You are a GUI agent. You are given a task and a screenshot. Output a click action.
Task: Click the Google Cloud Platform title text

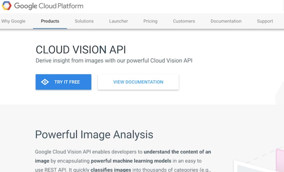tap(49, 6)
